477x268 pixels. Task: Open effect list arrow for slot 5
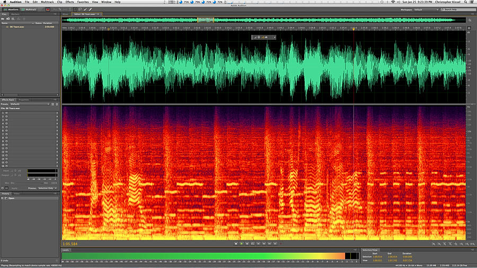(57, 127)
